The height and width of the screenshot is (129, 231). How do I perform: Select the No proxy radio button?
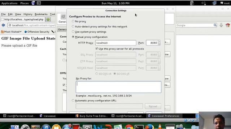coord(73,21)
